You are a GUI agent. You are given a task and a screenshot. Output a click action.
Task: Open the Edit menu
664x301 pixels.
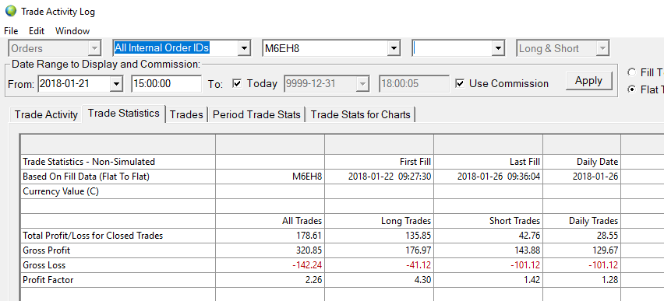point(37,31)
